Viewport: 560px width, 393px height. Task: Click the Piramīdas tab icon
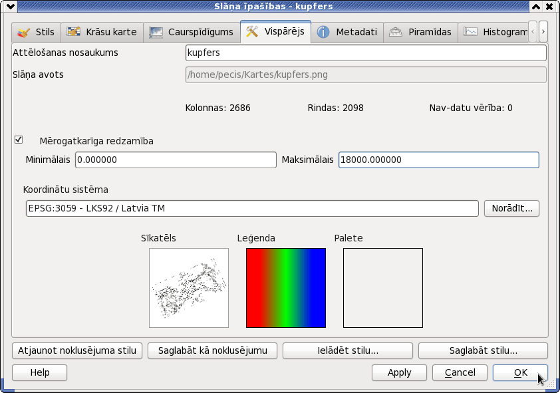395,32
